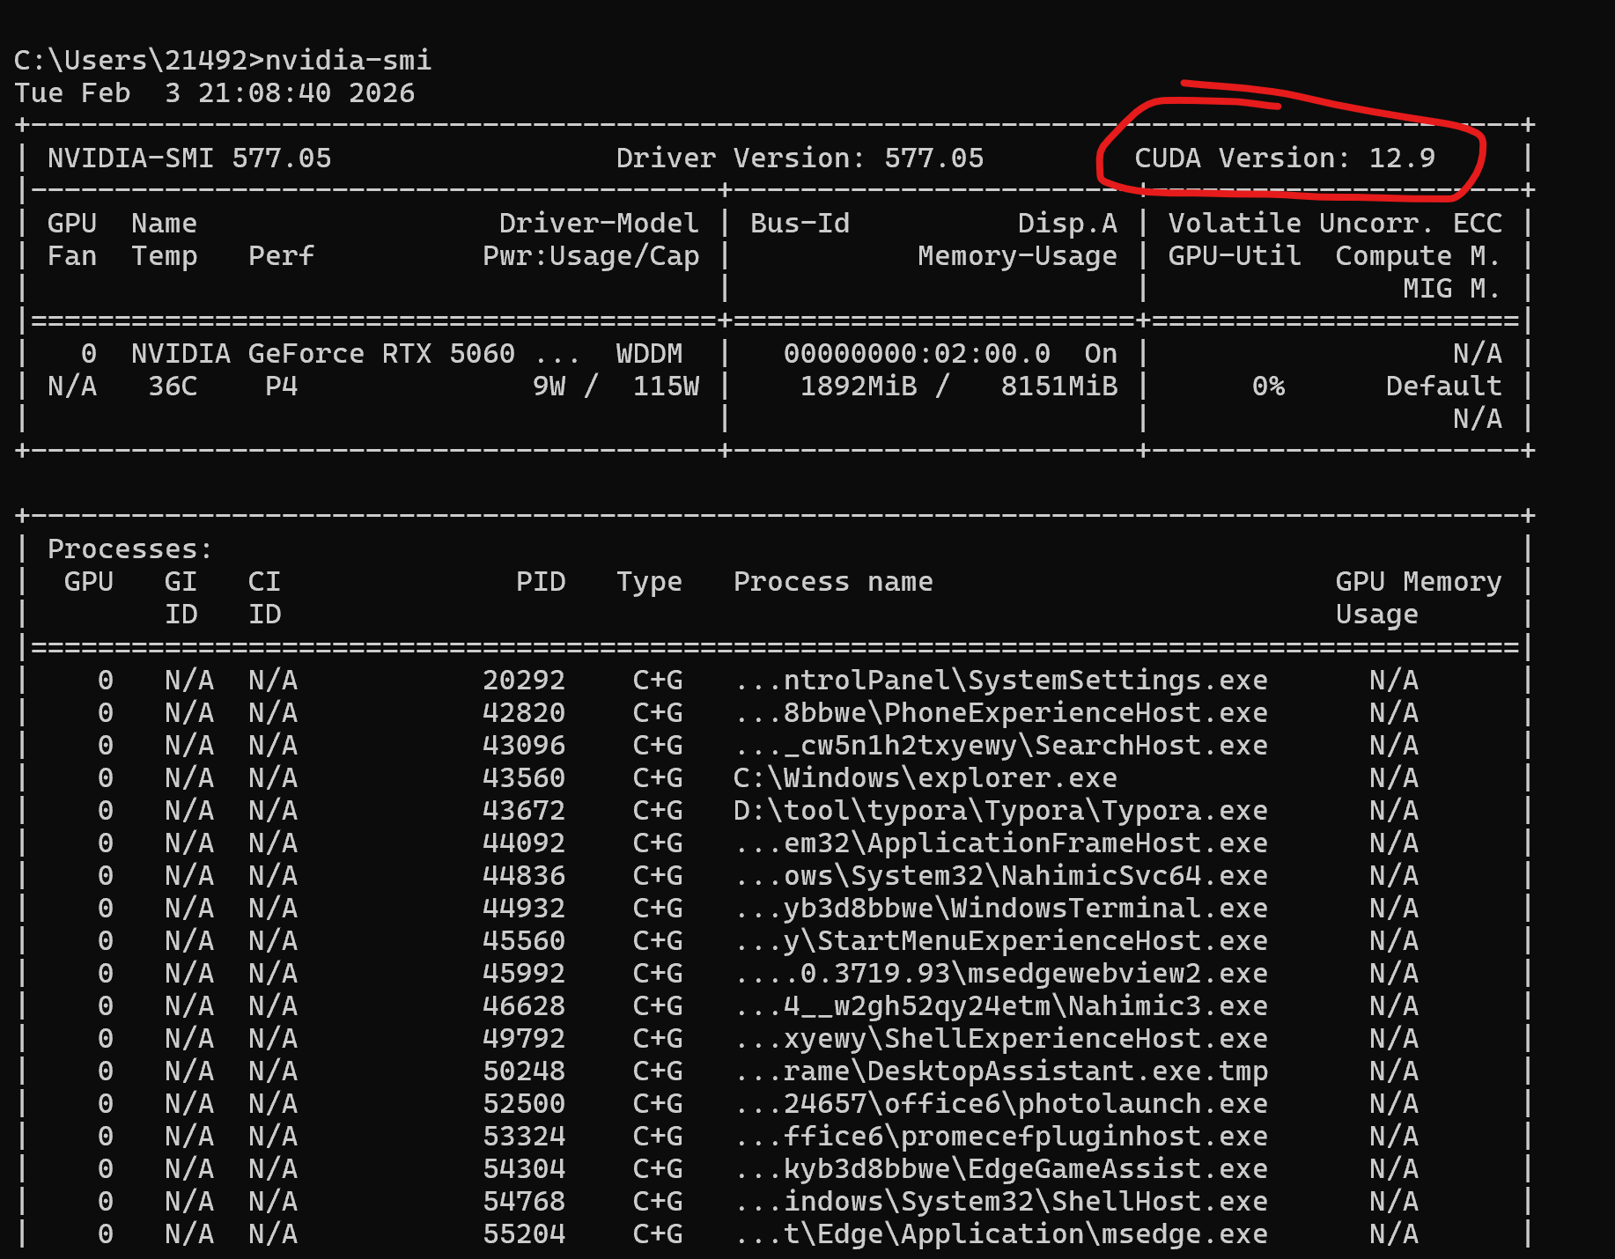Click PID 43560
The height and width of the screenshot is (1259, 1615).
coord(524,778)
